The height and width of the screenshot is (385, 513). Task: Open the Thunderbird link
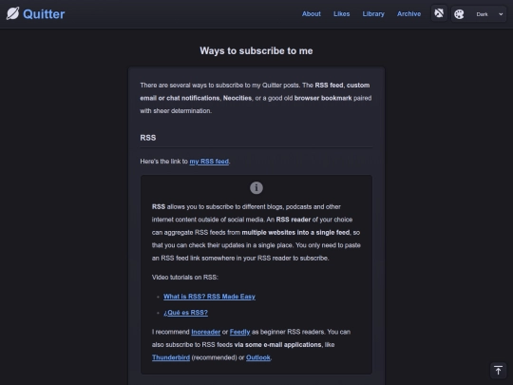tap(171, 357)
